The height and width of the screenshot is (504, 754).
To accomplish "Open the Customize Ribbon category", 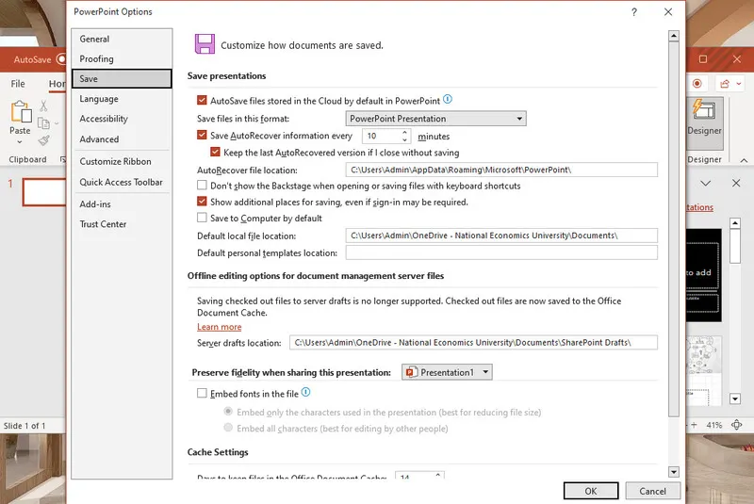I will 115,162.
